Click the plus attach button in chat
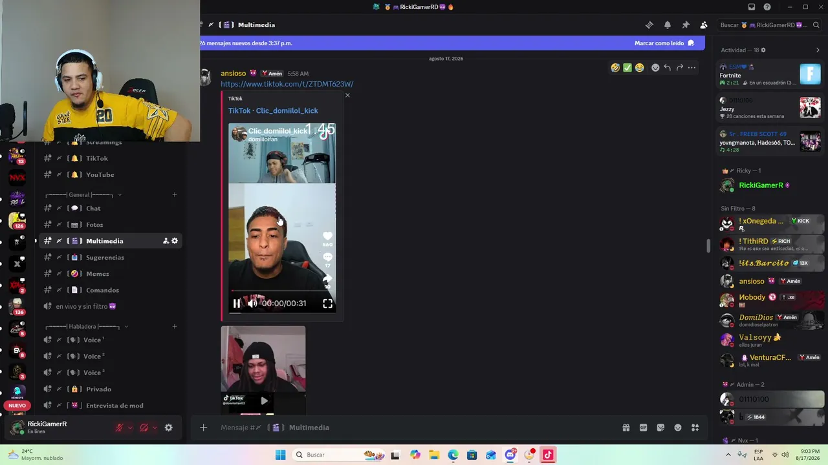This screenshot has width=828, height=465. [203, 428]
